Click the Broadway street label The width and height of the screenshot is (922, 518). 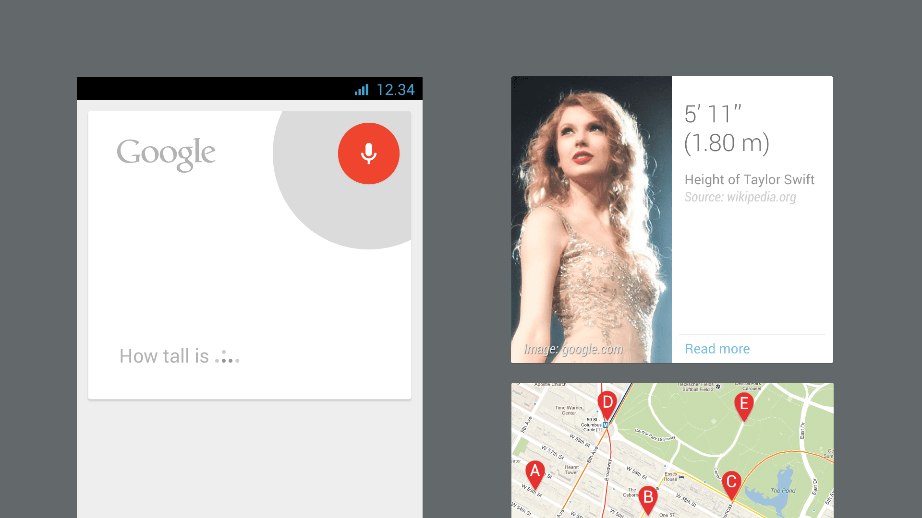click(x=608, y=470)
